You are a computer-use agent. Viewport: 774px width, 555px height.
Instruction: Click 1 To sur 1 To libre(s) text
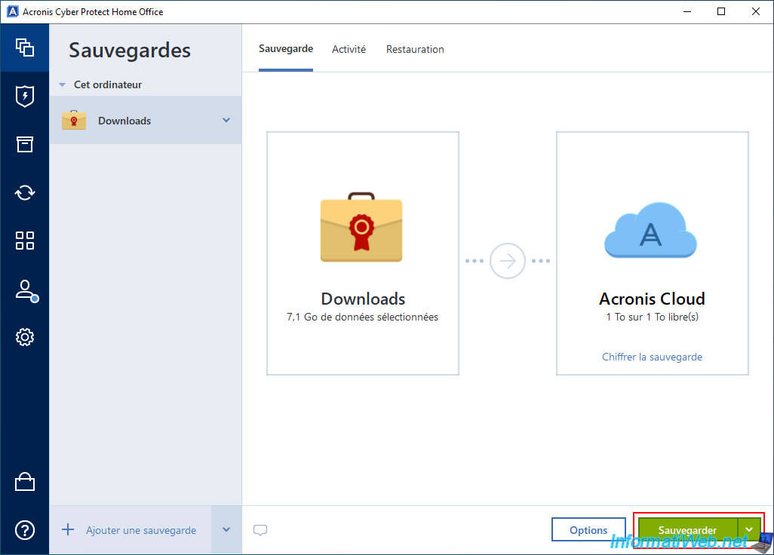pyautogui.click(x=652, y=317)
